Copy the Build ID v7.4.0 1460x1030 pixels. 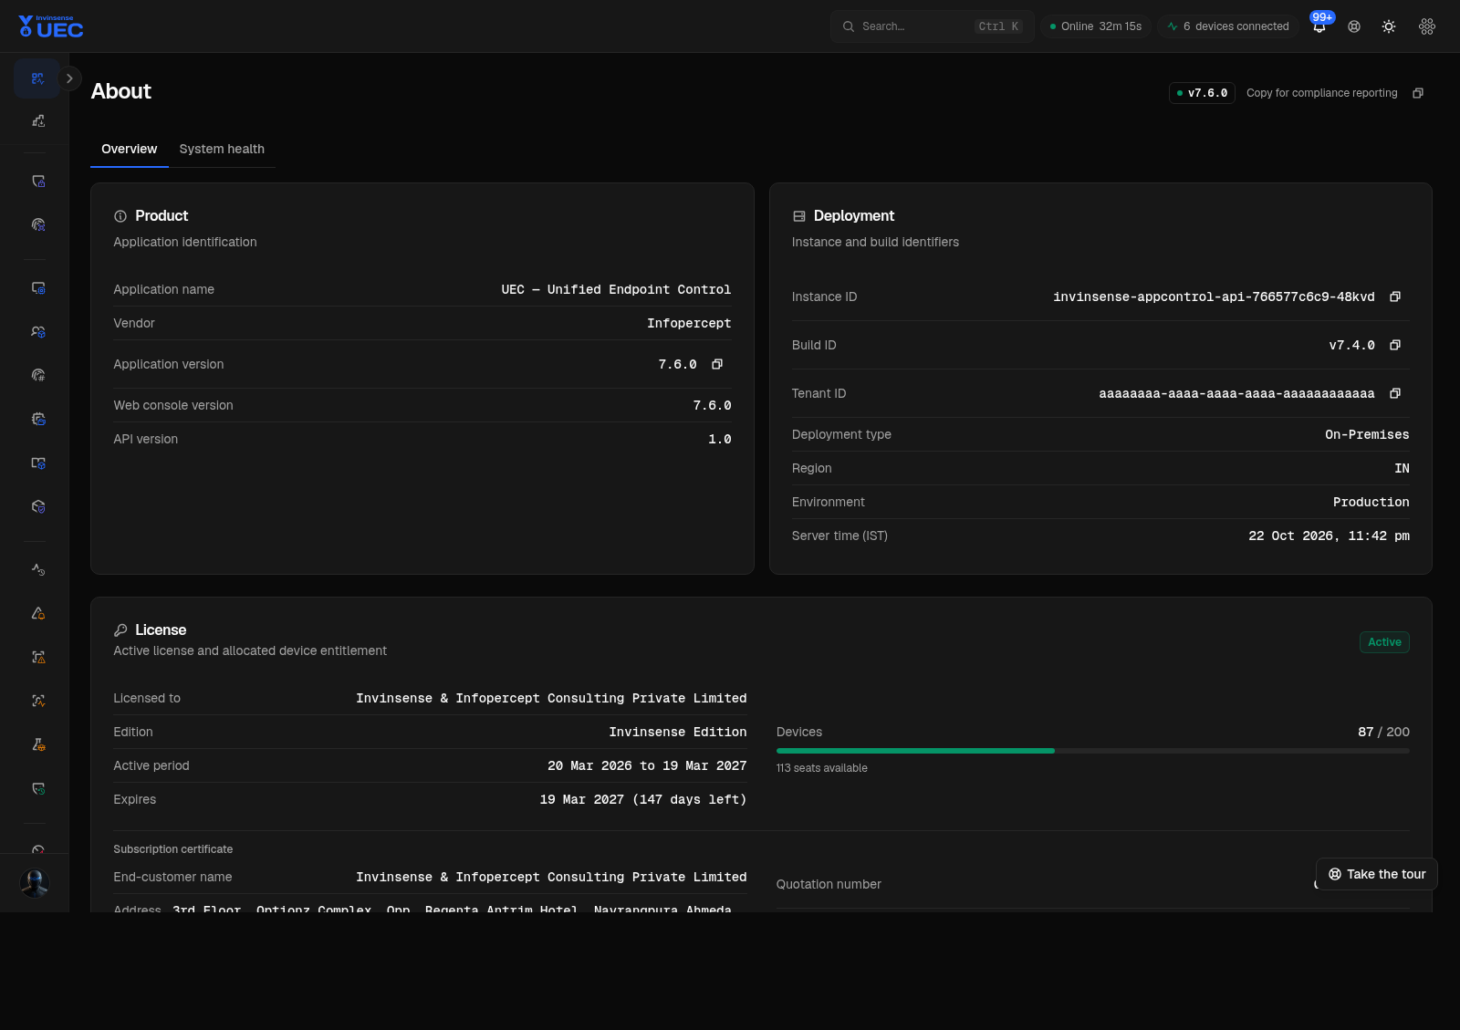tap(1395, 345)
